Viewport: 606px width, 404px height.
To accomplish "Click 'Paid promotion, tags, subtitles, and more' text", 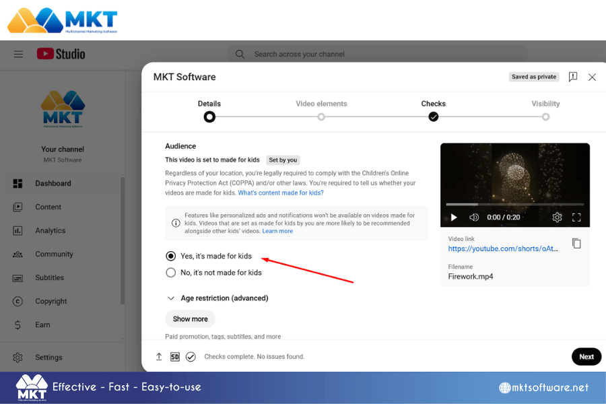I will (223, 337).
